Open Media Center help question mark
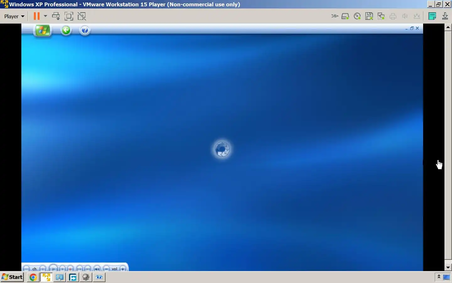 (85, 30)
